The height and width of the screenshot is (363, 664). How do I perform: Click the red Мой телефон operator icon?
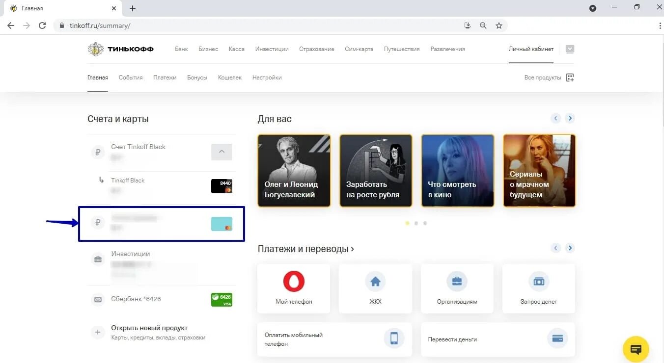coord(294,282)
